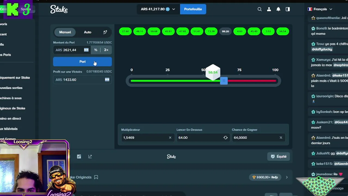The image size is (348, 196).
Task: Click the green portion of dice slider
Action: (x=175, y=81)
